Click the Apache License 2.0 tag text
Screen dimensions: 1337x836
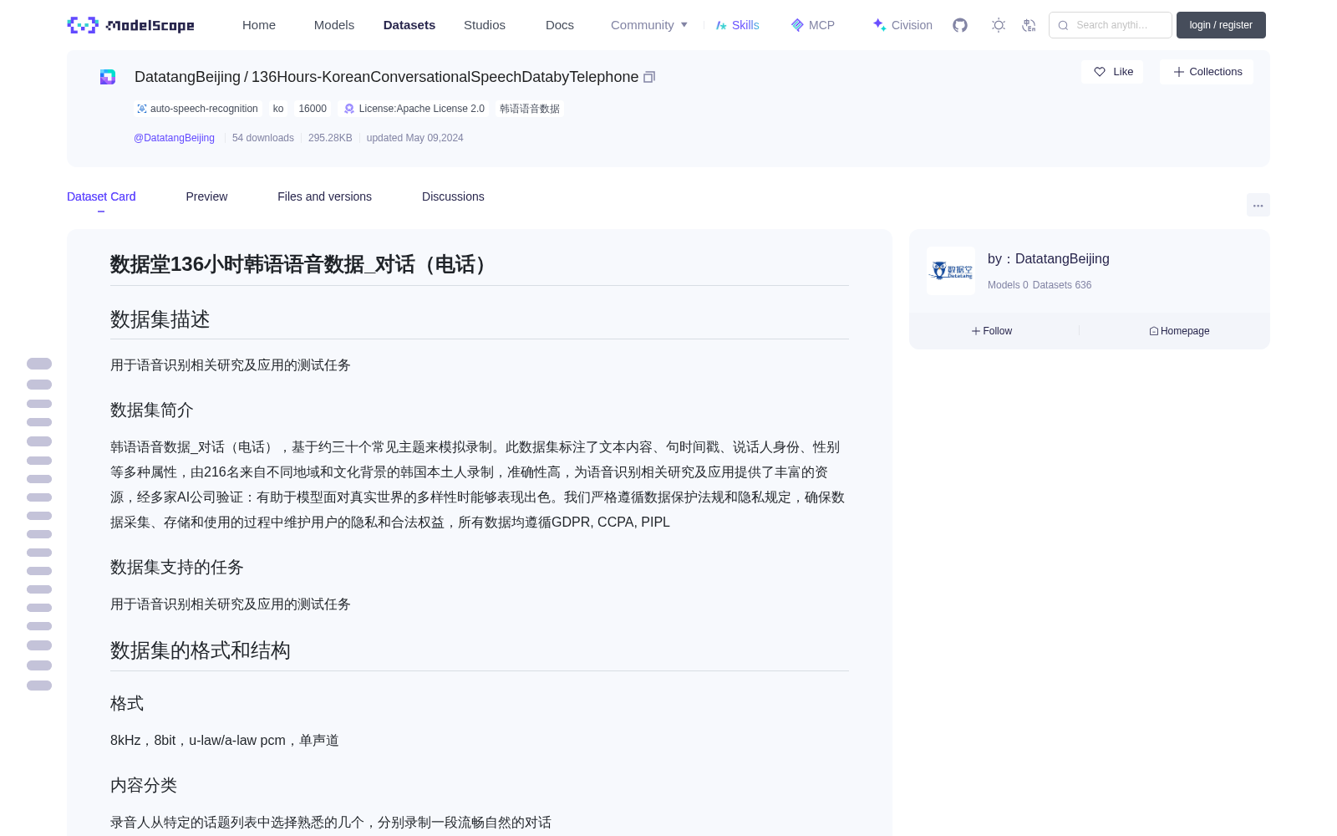pos(422,109)
